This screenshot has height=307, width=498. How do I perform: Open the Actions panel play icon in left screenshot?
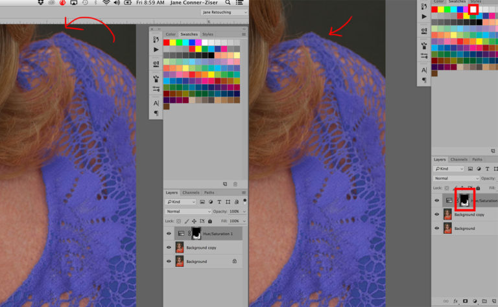[x=156, y=49]
